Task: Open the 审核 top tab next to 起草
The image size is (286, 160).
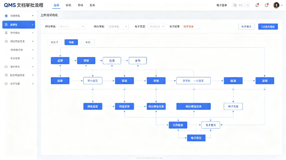Action: coord(68,5)
